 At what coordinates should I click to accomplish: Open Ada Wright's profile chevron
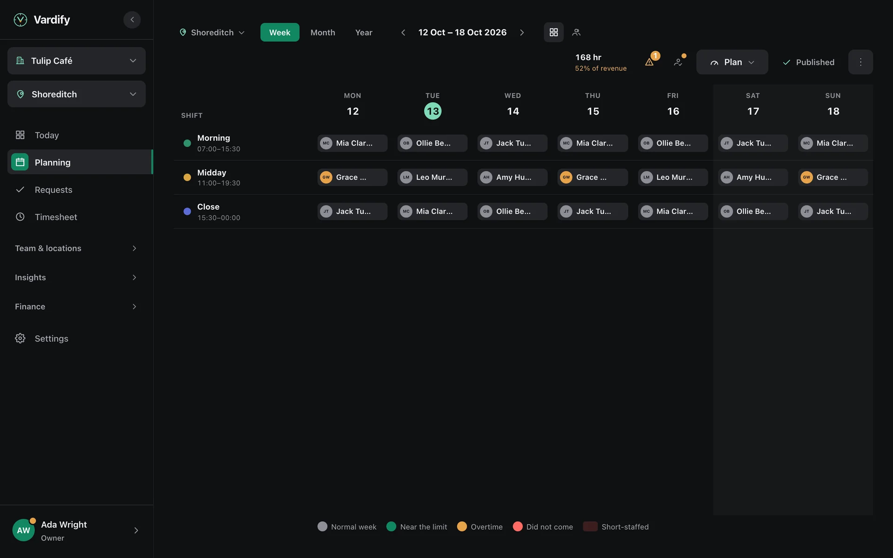(136, 530)
